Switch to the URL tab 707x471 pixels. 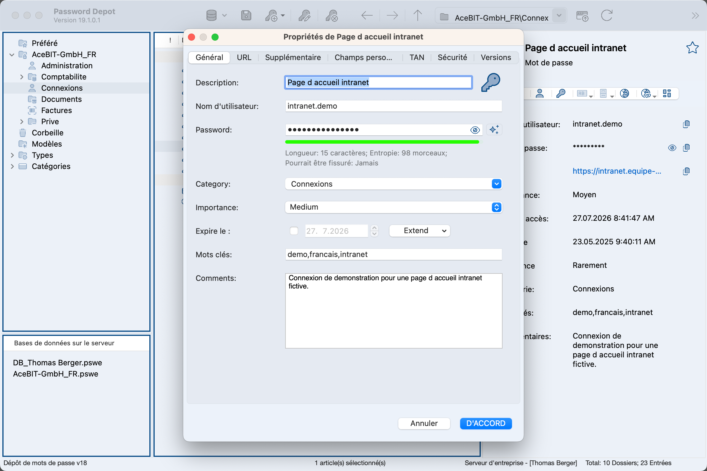coord(244,57)
